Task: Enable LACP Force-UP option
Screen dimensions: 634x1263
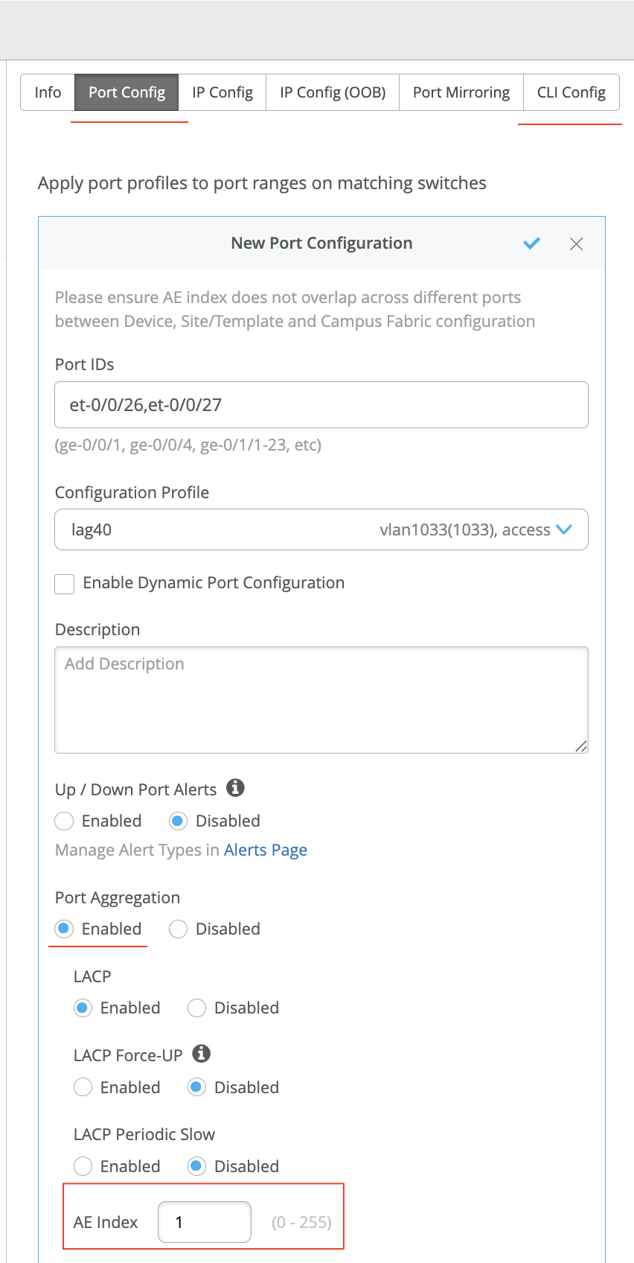Action: 83,1088
